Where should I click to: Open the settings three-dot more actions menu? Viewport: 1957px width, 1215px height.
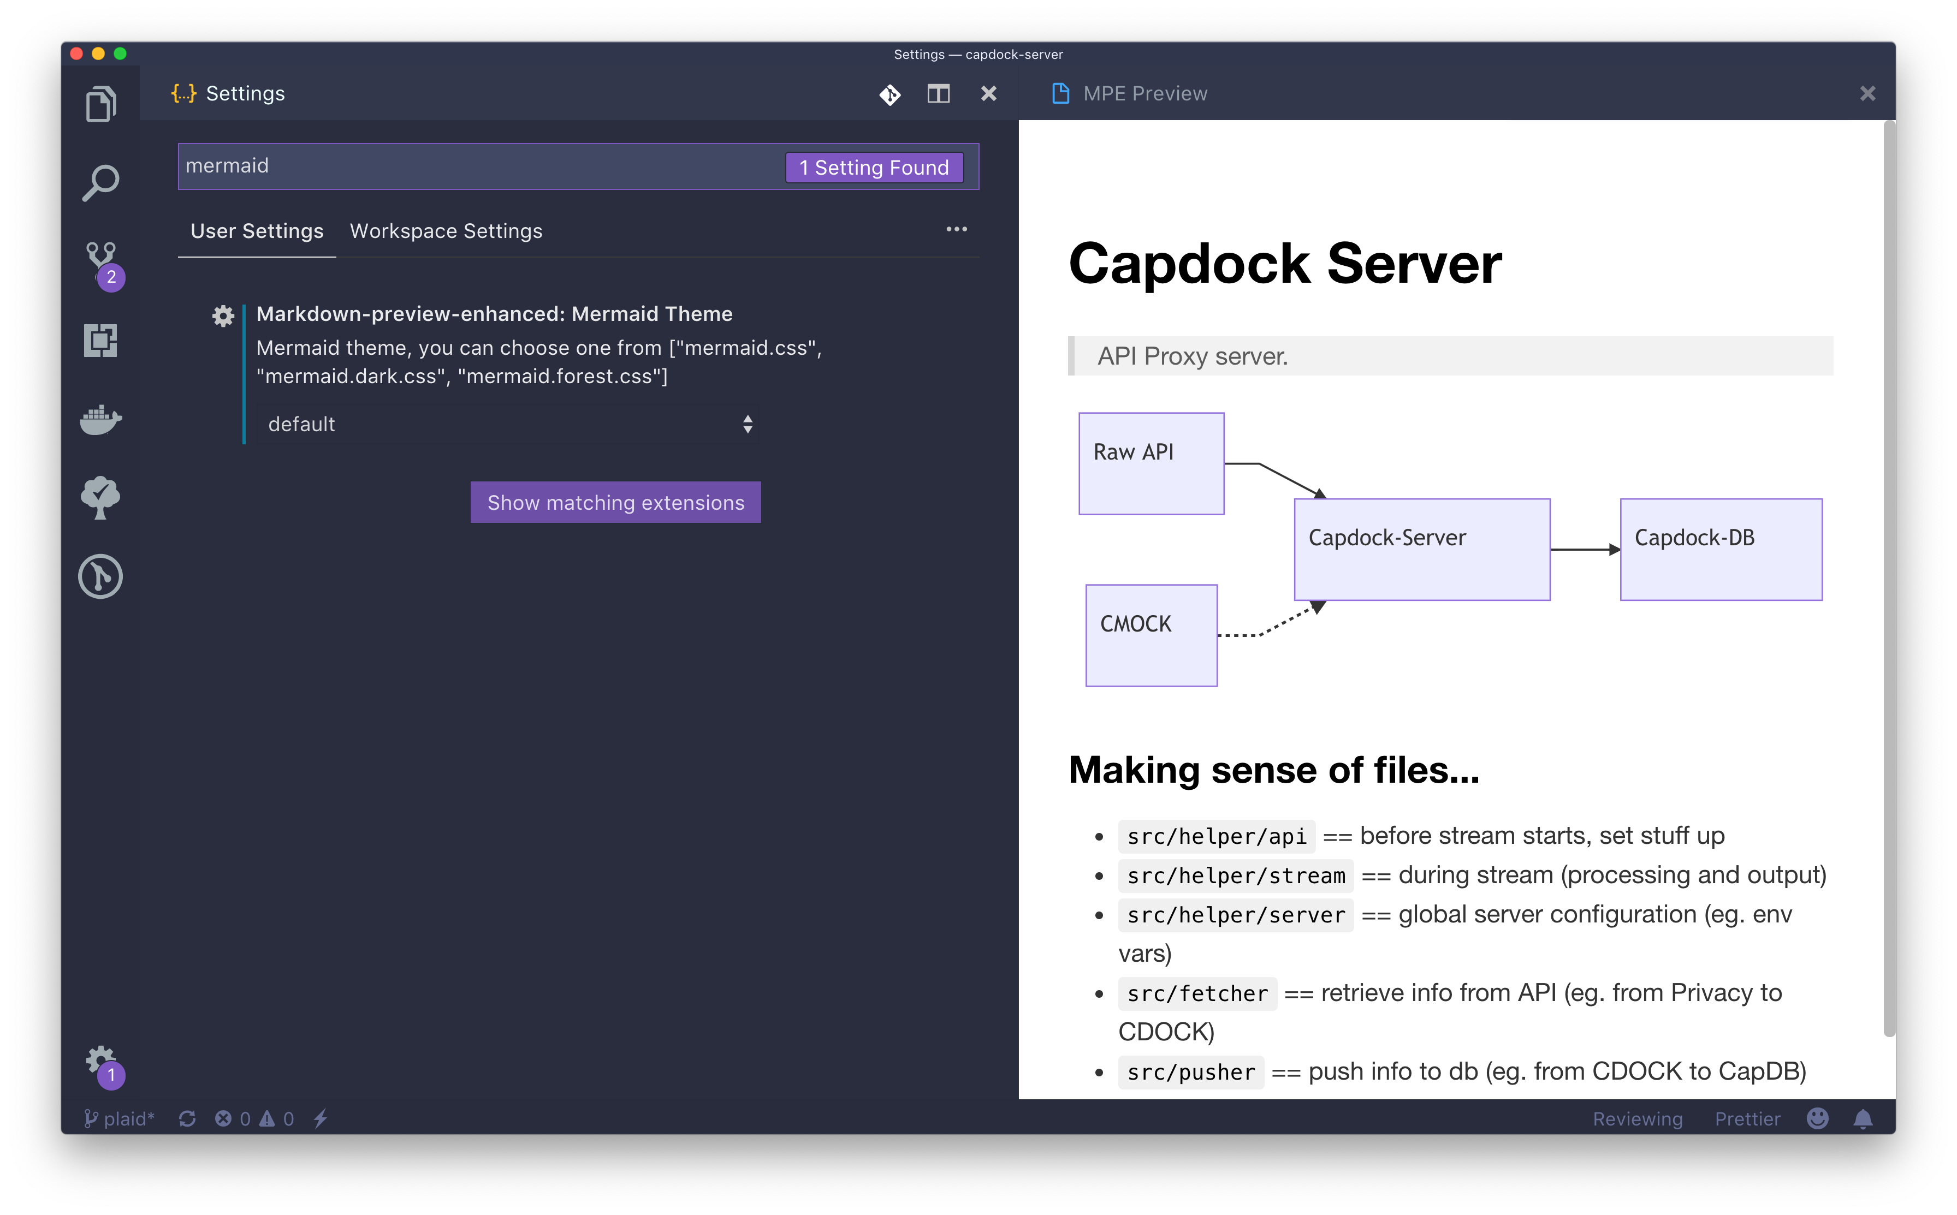tap(956, 230)
